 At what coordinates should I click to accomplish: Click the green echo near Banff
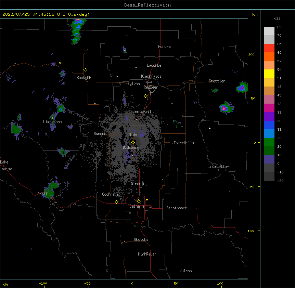click(50, 190)
